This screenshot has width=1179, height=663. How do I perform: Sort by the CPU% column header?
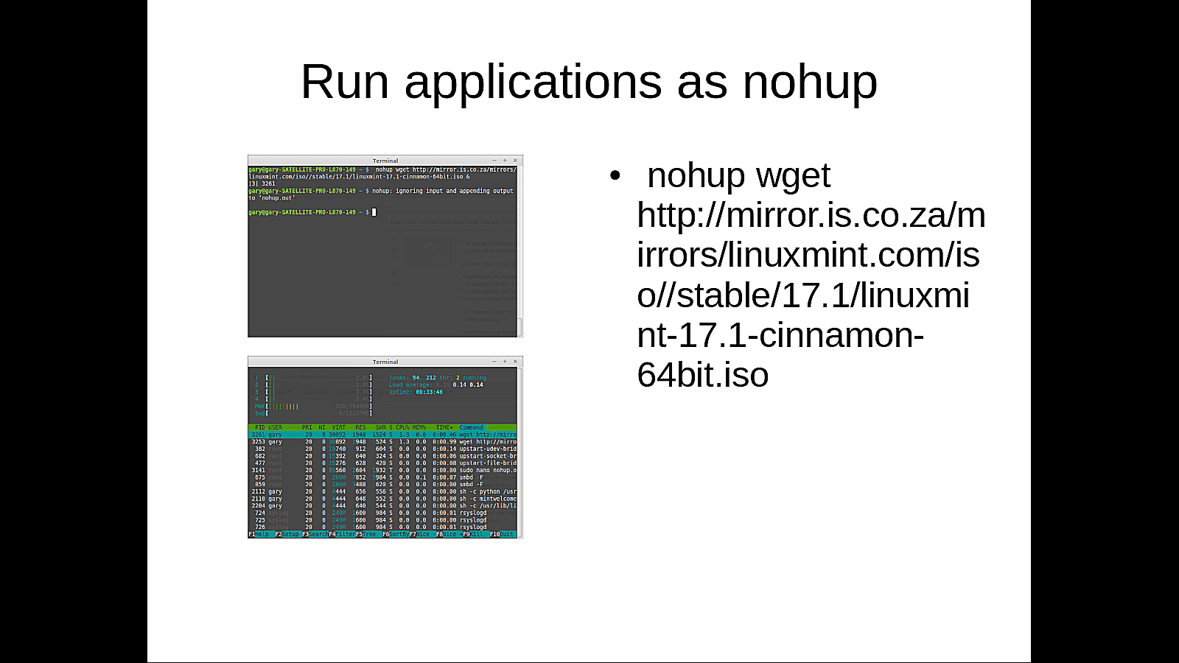(x=402, y=427)
